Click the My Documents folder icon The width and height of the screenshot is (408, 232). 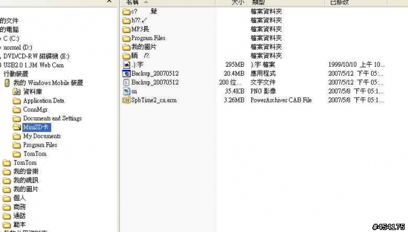point(17,136)
